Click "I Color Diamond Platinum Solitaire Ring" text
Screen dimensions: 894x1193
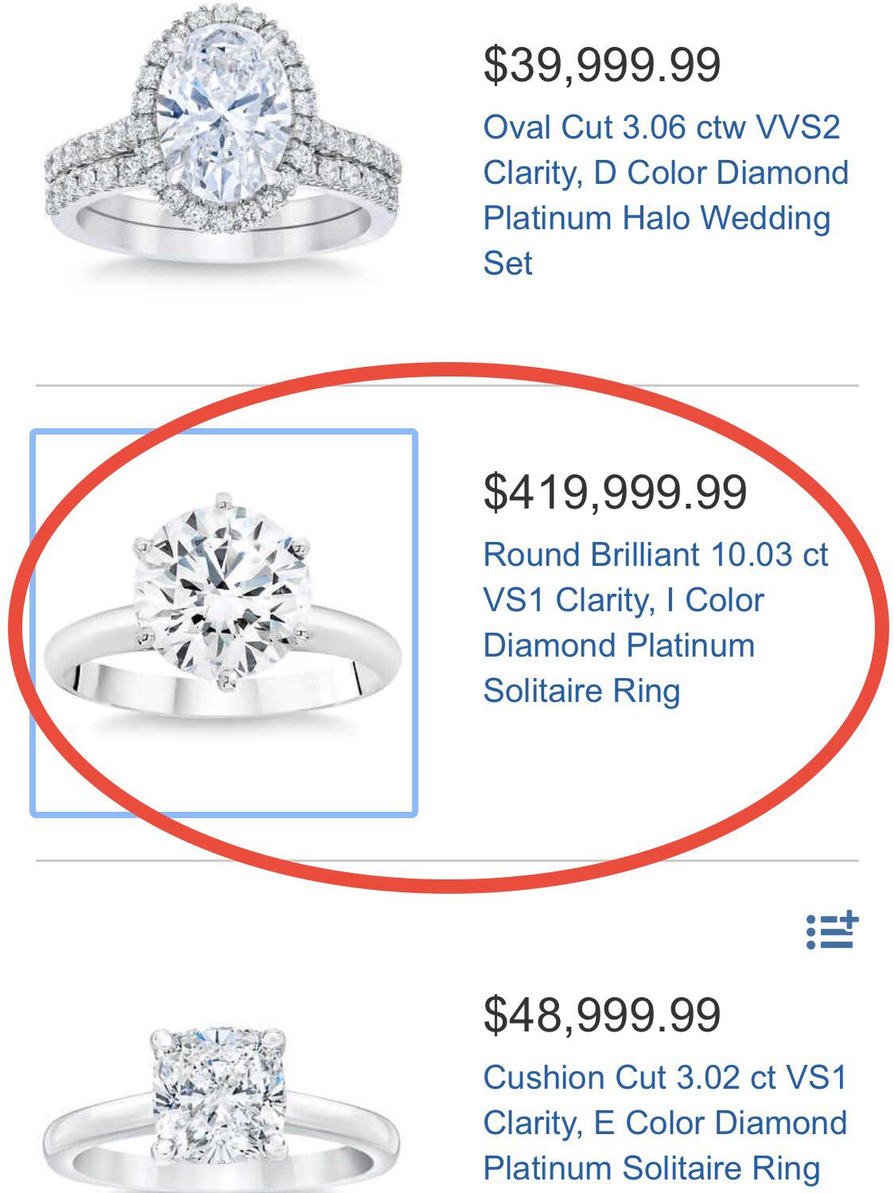628,645
